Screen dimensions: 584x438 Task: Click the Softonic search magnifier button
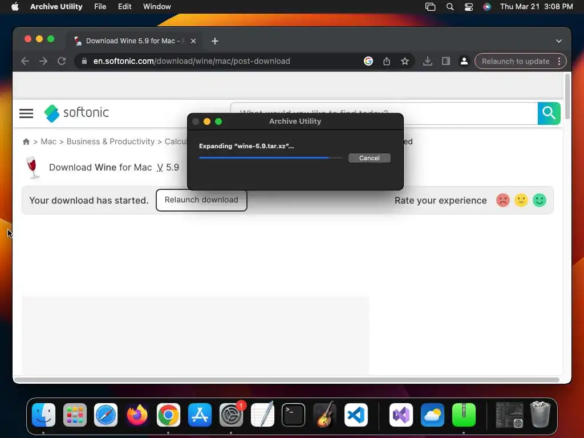click(x=549, y=113)
